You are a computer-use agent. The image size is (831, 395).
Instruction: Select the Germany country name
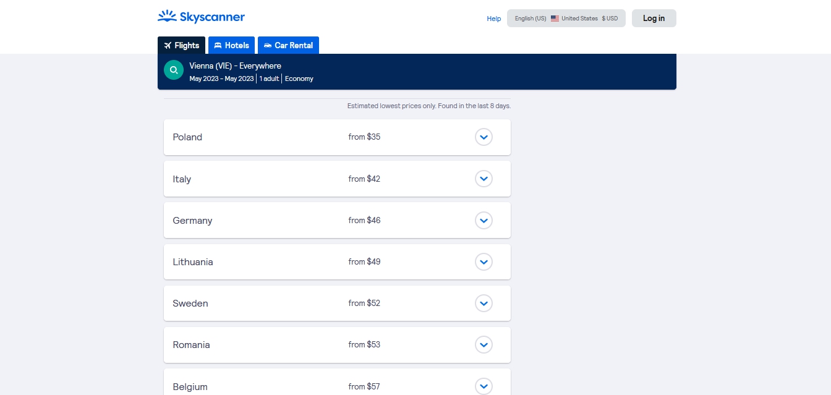point(192,220)
